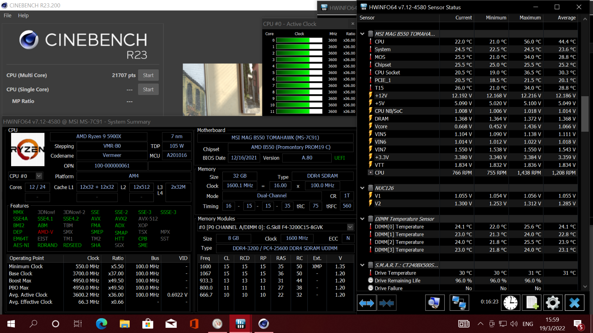593x333 pixels.
Task: Switch to HWiNFO taskbar icon
Action: point(240,324)
